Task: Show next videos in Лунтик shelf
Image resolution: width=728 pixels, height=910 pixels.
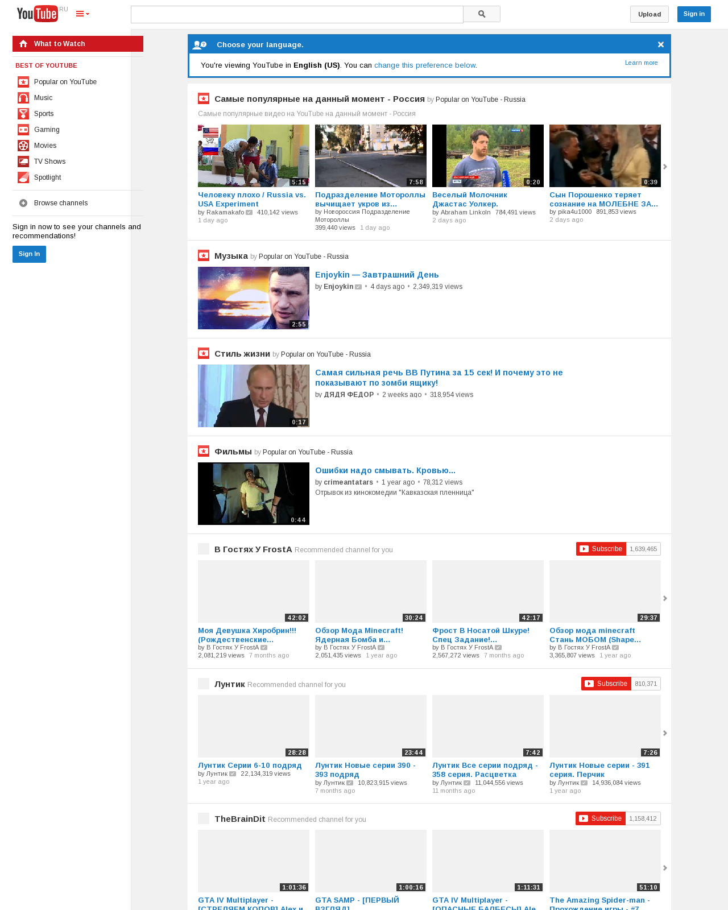Action: coord(665,733)
